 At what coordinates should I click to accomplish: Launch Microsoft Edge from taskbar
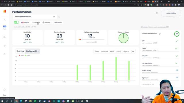21,101
